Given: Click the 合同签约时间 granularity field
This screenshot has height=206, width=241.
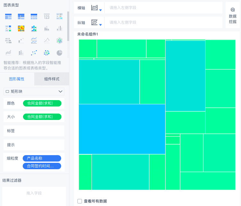Looking at the screenshot, I should (42, 166).
